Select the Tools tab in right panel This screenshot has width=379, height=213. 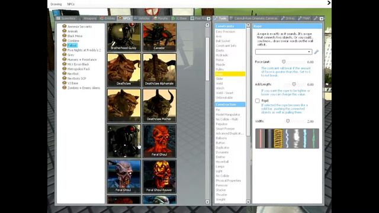click(220, 18)
